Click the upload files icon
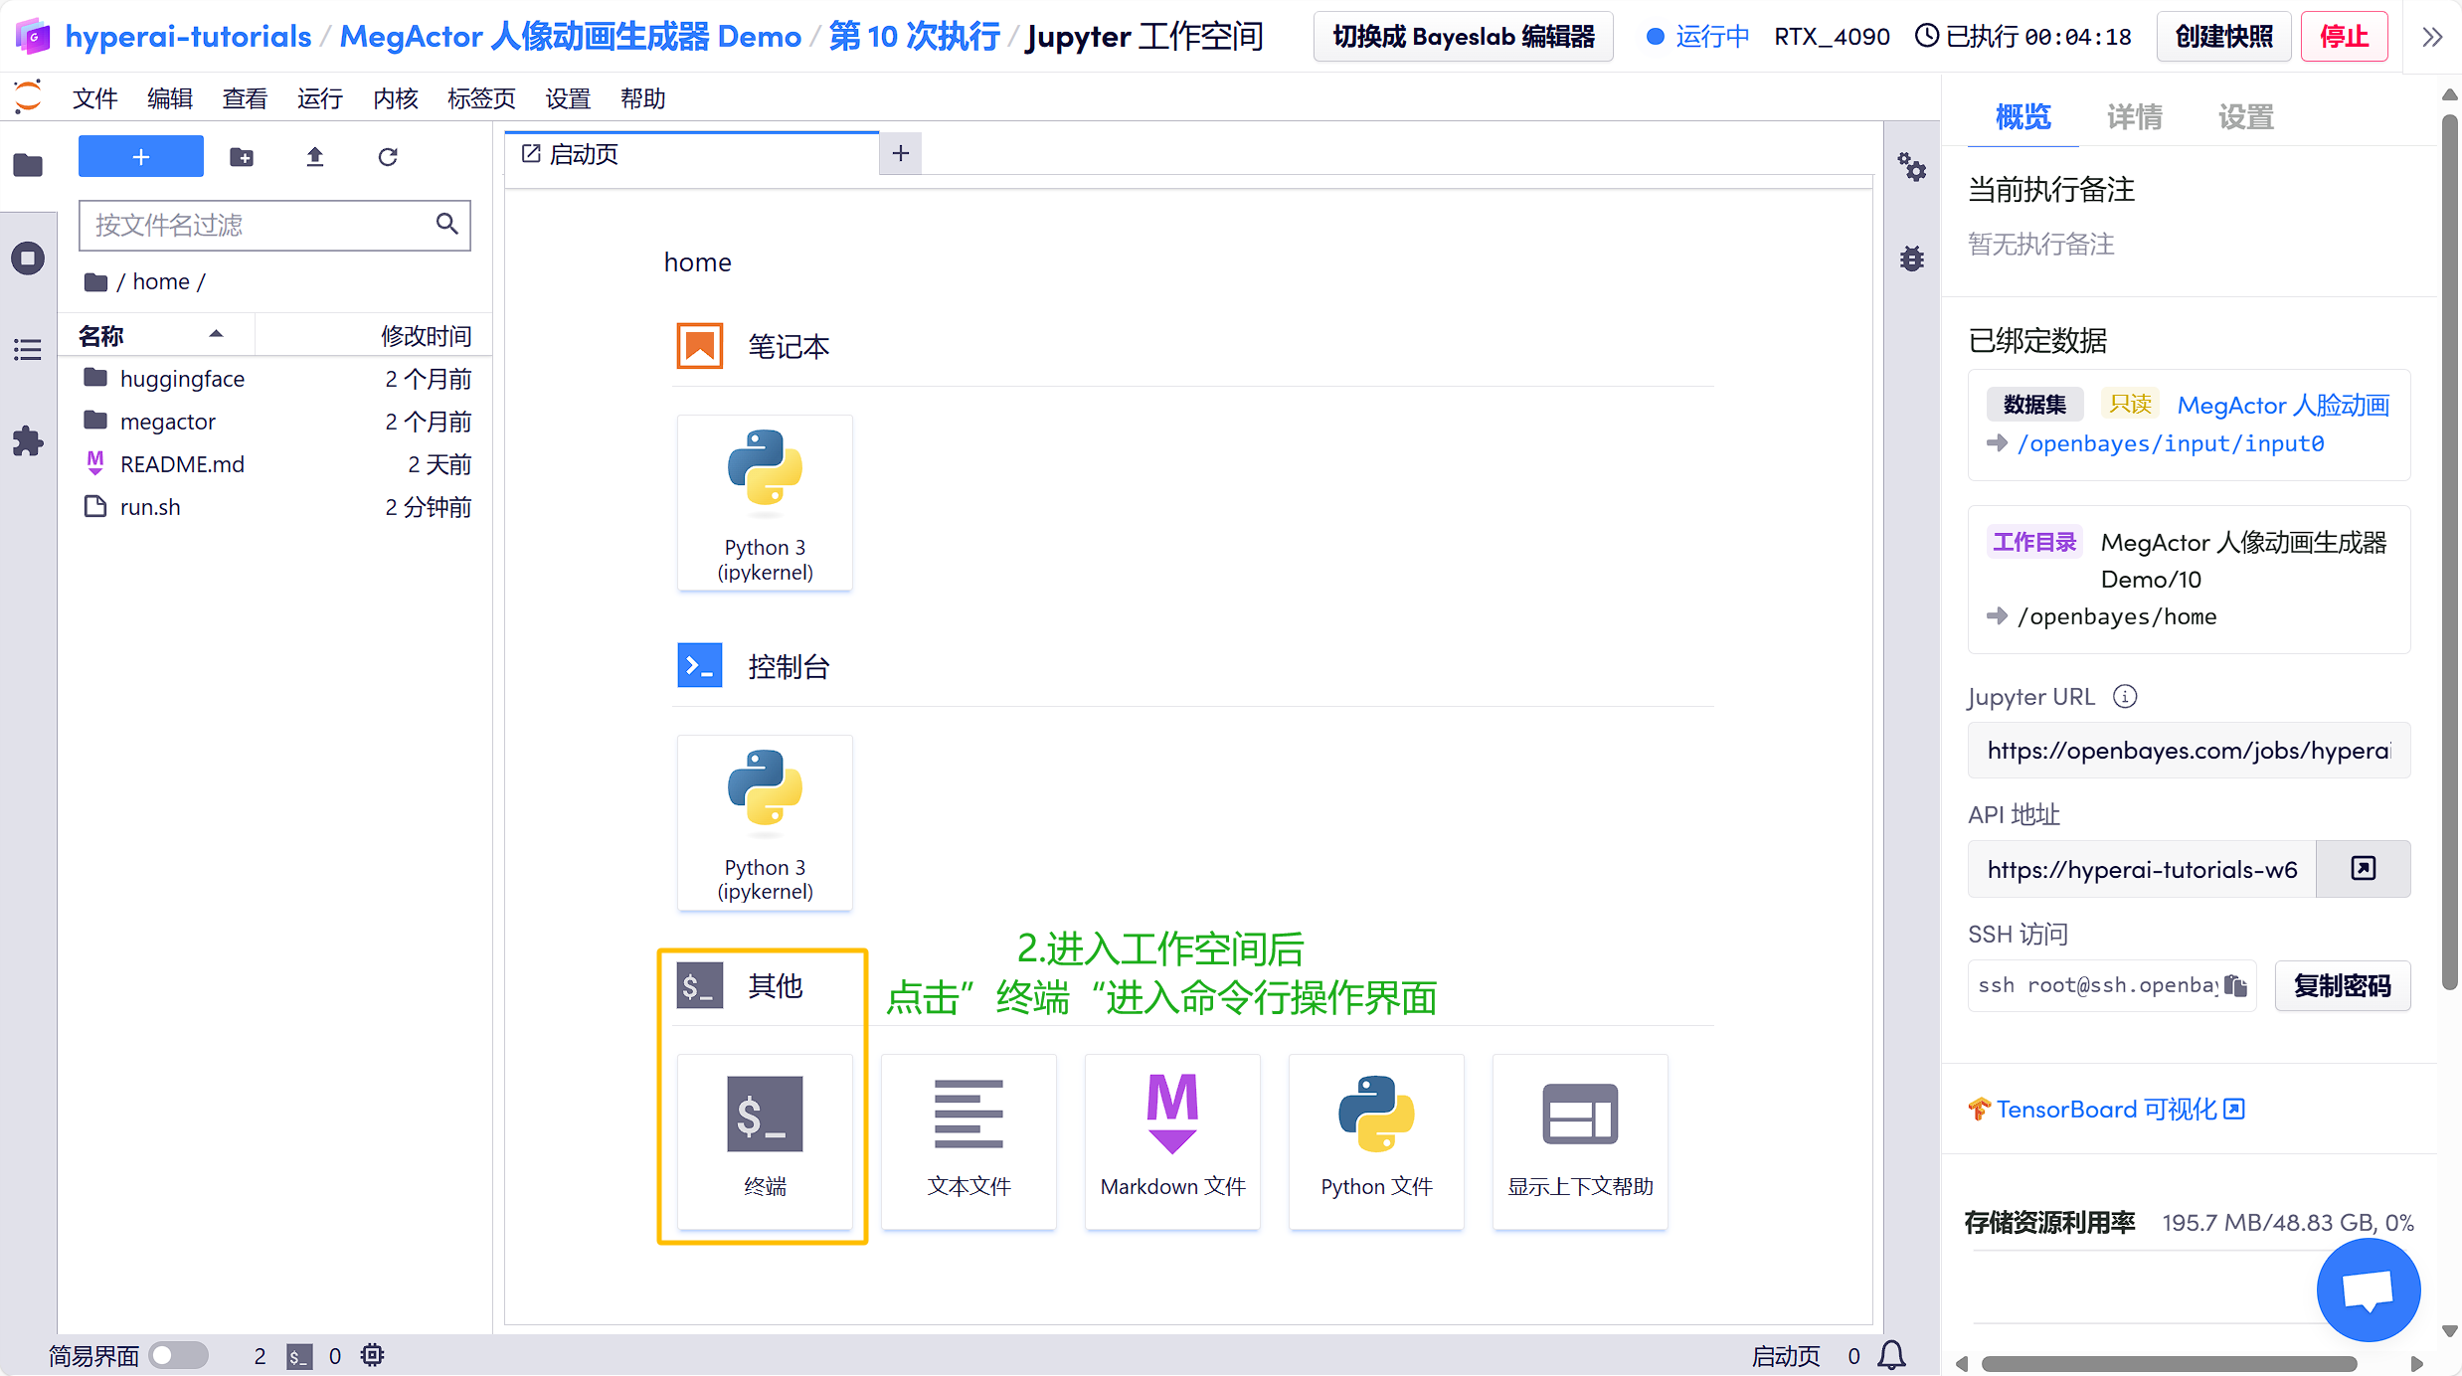The width and height of the screenshot is (2462, 1376). click(x=314, y=157)
